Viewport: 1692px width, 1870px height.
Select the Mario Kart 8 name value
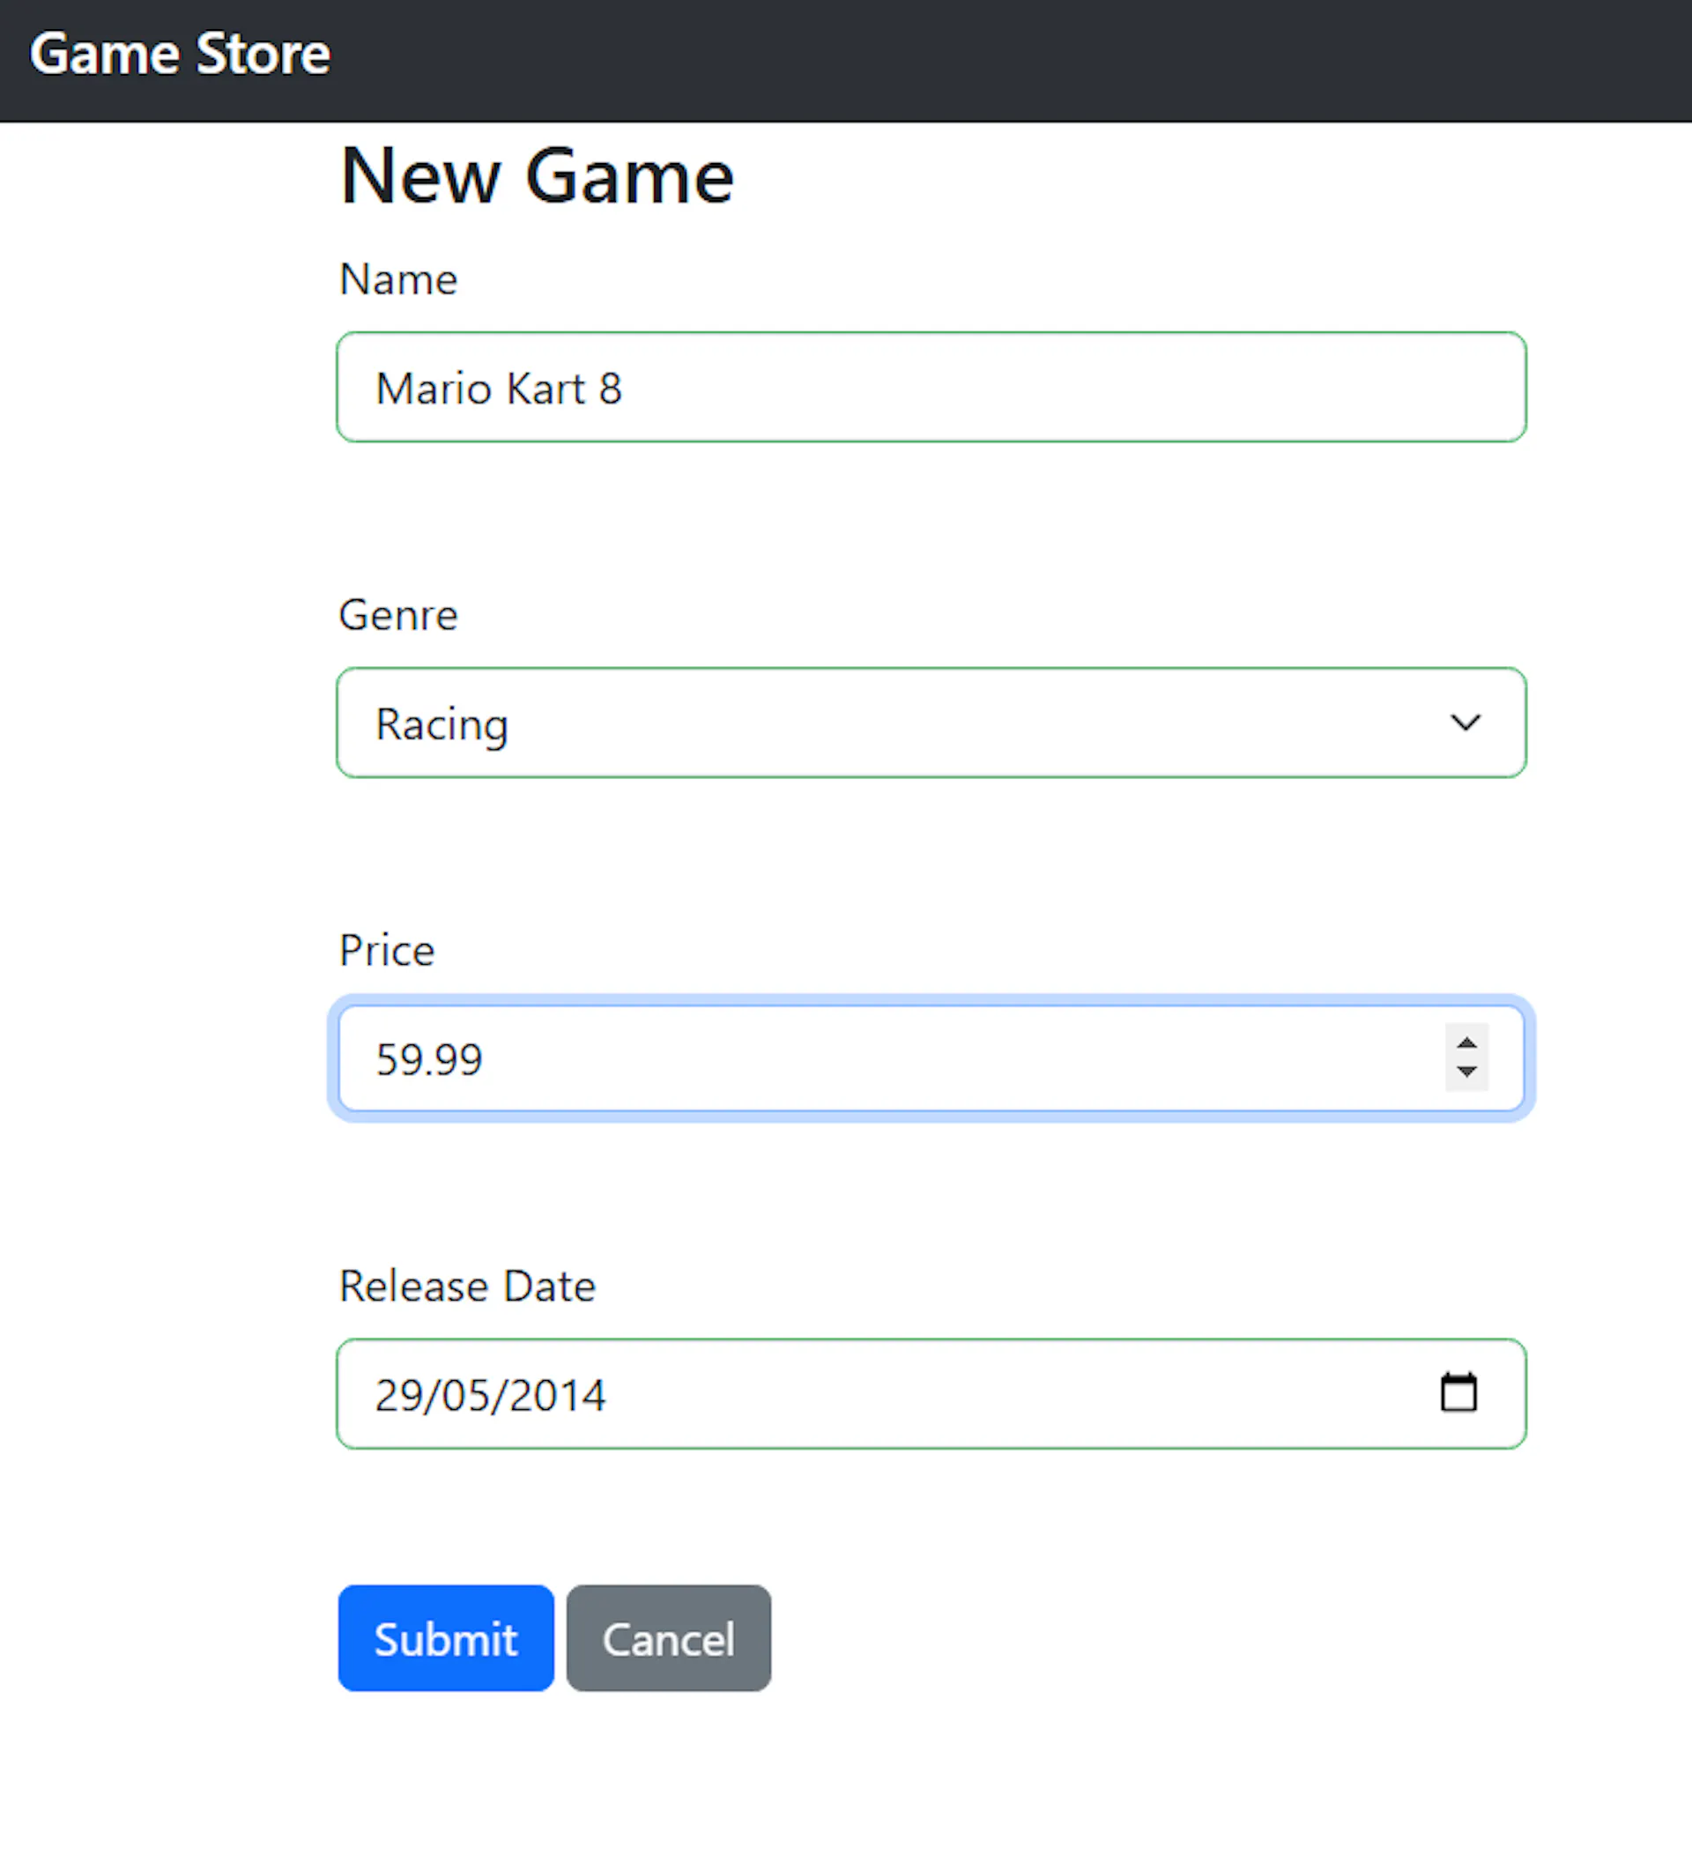click(x=499, y=388)
